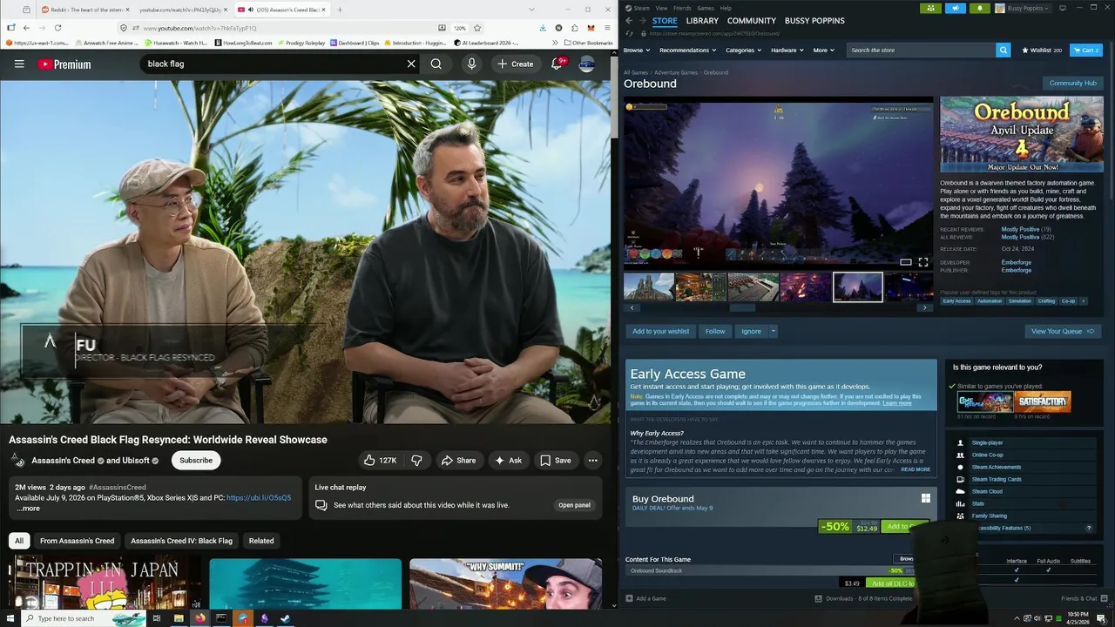
Task: Click the YouTube Premium logo
Action: [x=64, y=64]
